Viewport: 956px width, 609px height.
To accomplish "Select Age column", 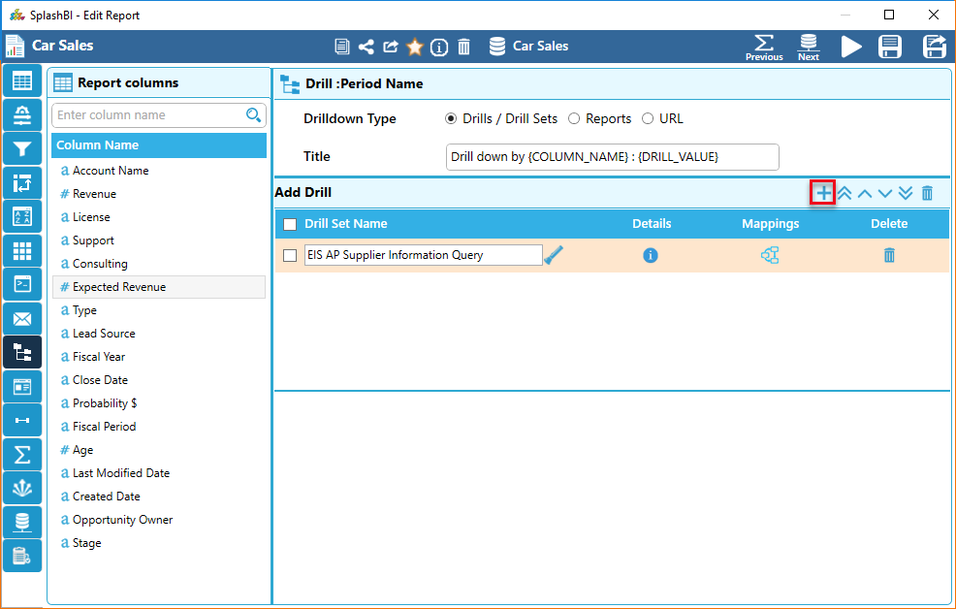I will click(159, 450).
